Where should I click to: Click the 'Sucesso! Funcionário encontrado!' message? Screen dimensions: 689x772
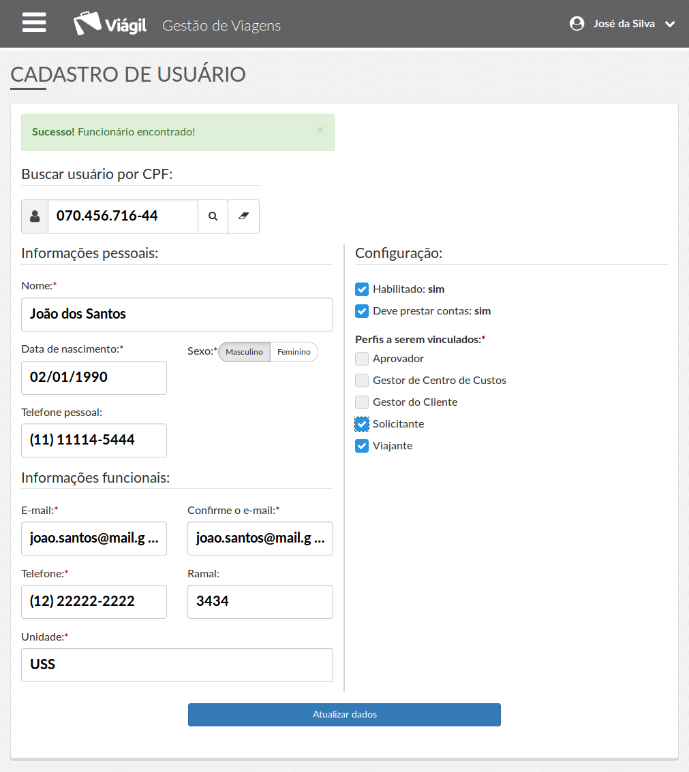(x=113, y=132)
